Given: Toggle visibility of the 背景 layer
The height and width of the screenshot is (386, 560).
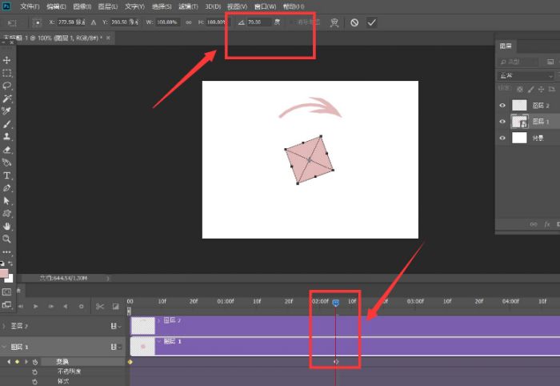Looking at the screenshot, I should 504,138.
